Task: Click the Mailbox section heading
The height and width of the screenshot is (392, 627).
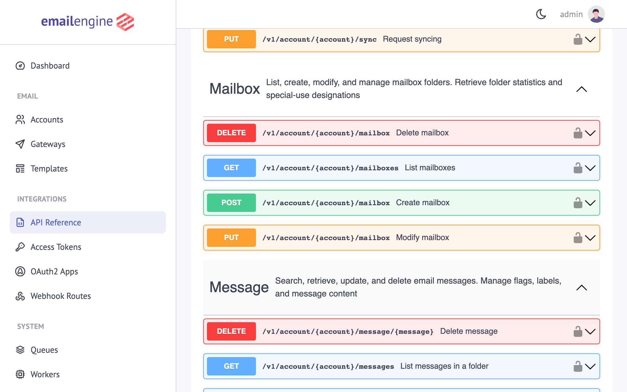Action: coord(235,89)
